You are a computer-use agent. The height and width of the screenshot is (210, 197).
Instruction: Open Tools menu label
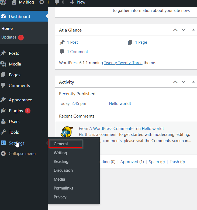pyautogui.click(x=14, y=132)
